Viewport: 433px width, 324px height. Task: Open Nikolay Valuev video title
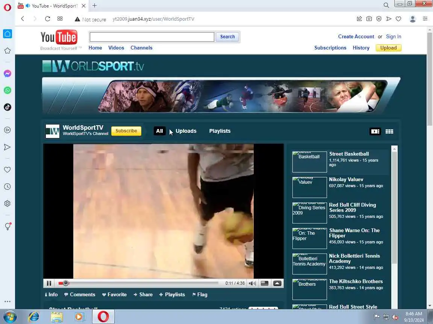(x=346, y=179)
